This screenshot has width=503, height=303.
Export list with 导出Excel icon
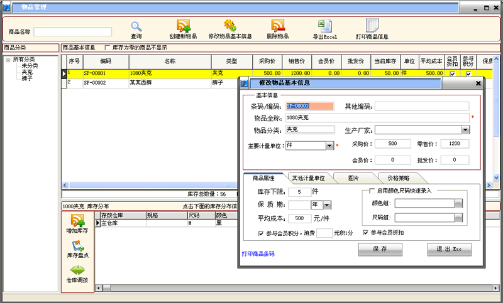(324, 26)
